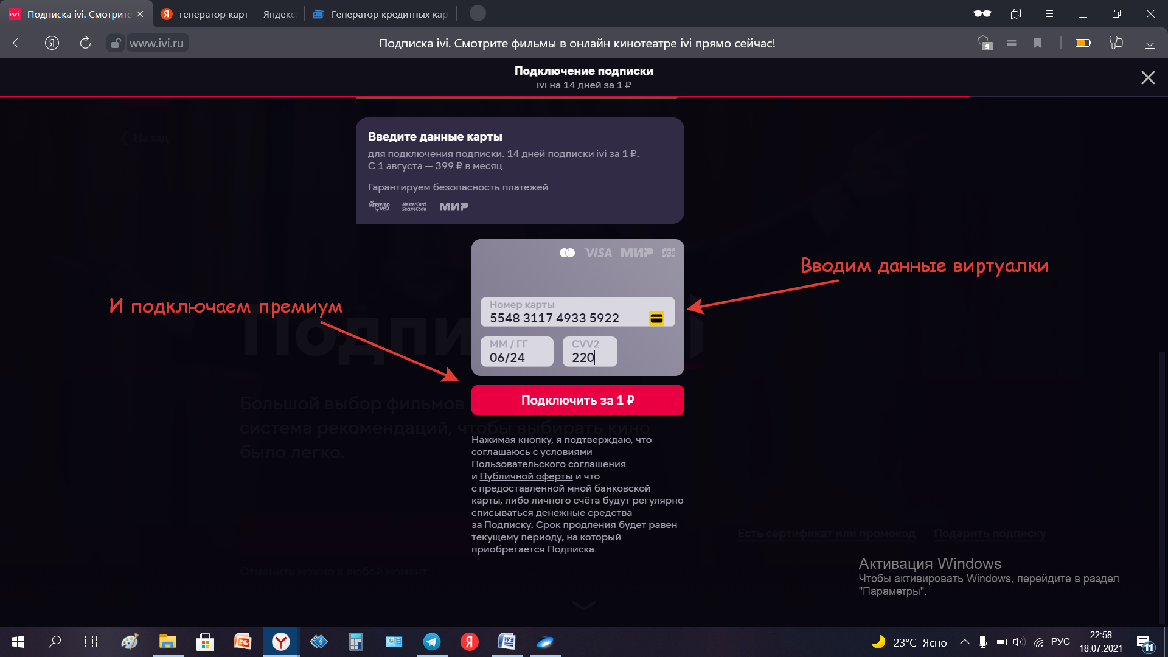
Task: Open Word from the taskbar
Action: [x=507, y=642]
